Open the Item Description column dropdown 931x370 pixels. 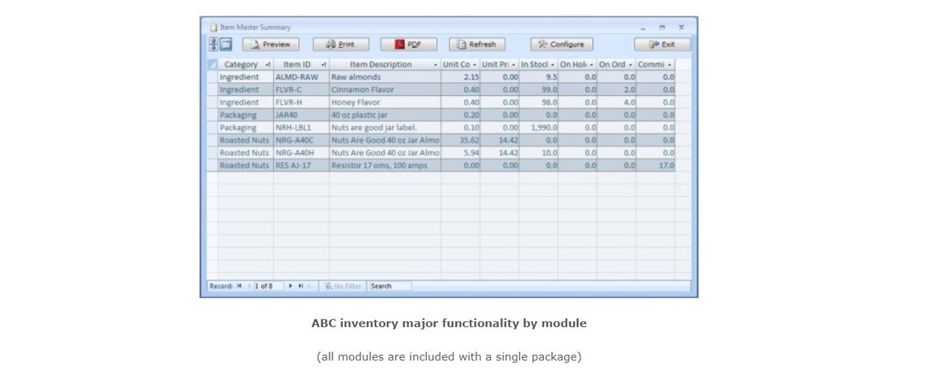pyautogui.click(x=436, y=64)
